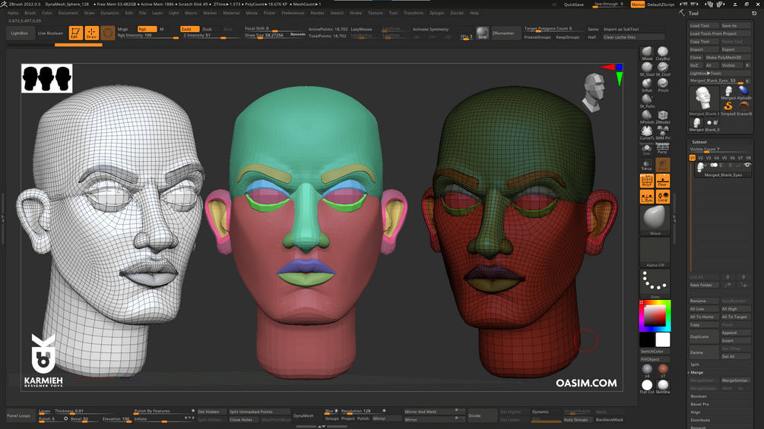
Task: Select the Move brush in the brush palette
Action: coord(647,52)
